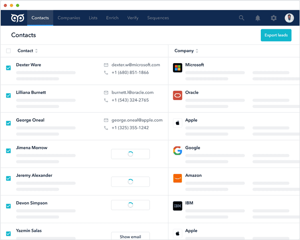Open notifications bell icon
300x240 pixels.
point(258,18)
